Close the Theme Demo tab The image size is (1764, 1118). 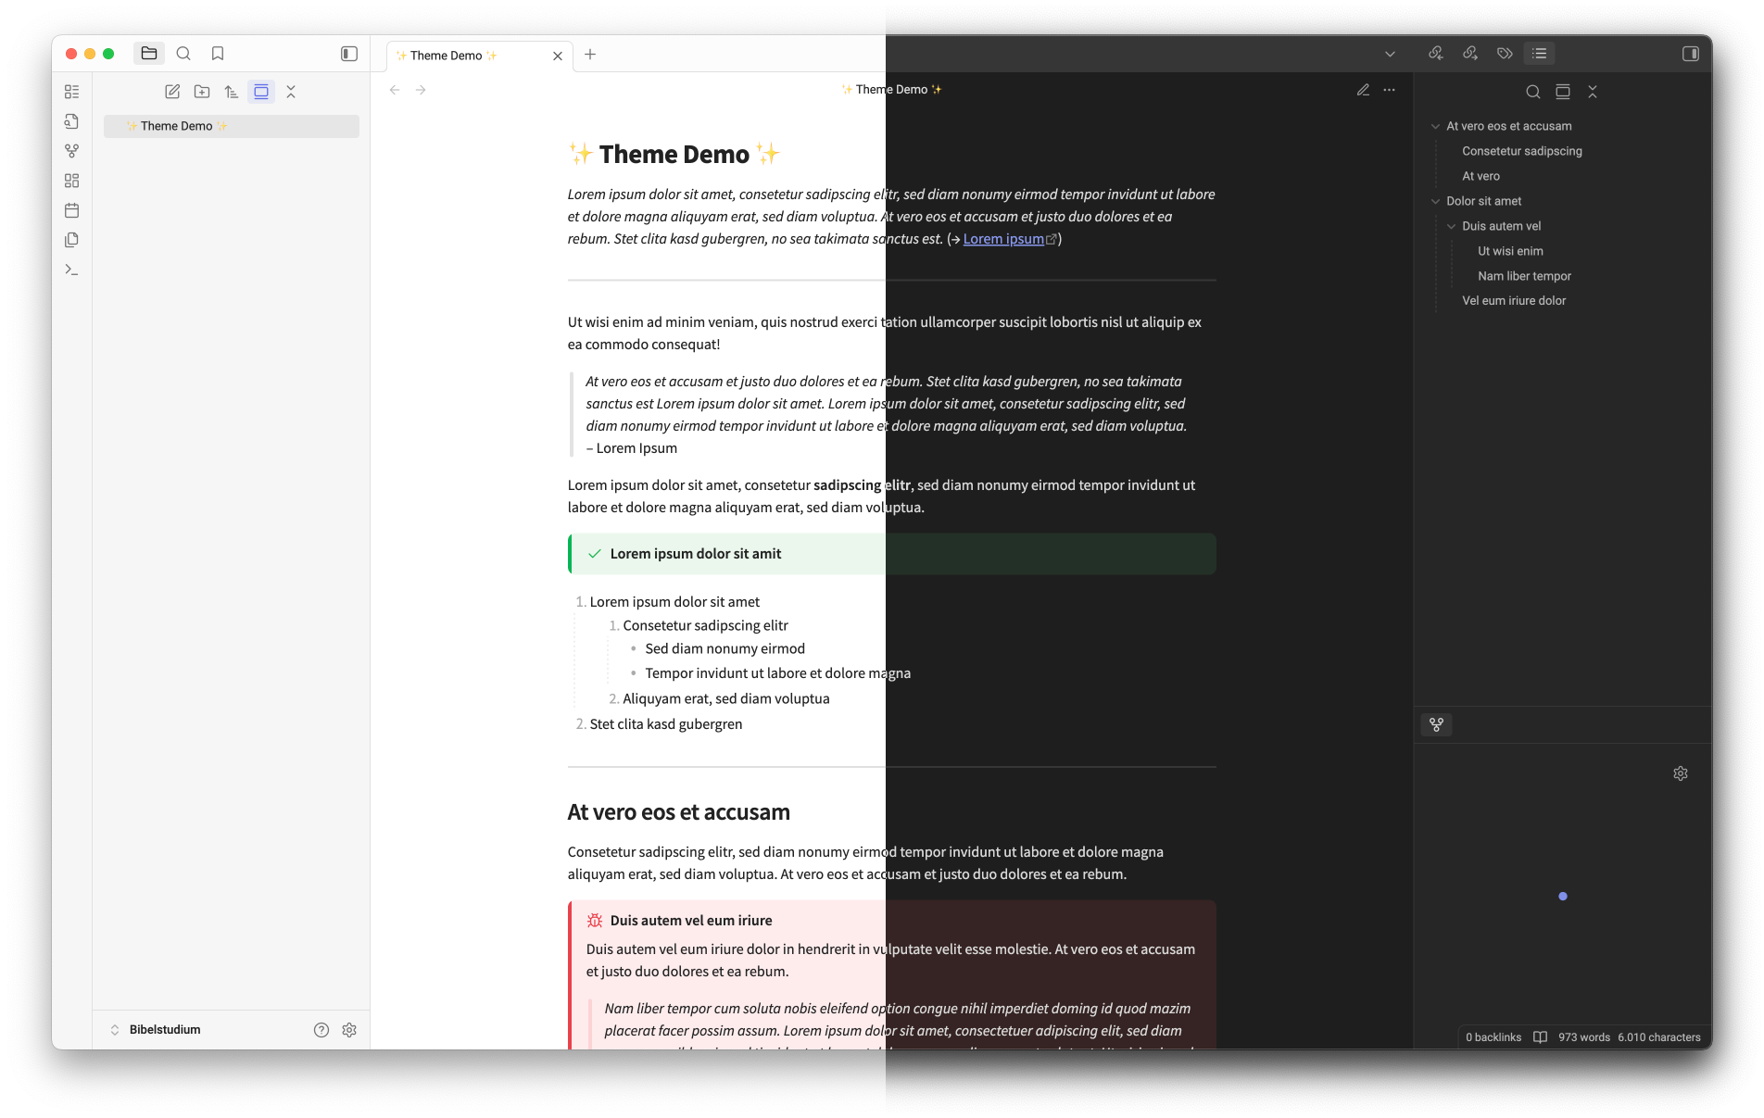click(x=558, y=56)
